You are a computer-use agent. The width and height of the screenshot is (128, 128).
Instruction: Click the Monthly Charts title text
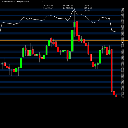[x=7, y=2]
